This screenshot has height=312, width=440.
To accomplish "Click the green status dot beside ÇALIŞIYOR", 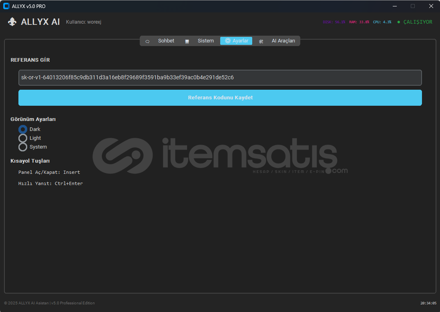I will click(398, 22).
